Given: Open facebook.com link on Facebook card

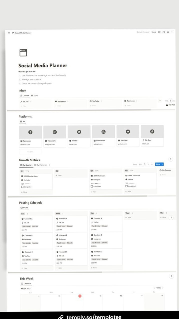Looking at the screenshot, I should (x=25, y=144).
